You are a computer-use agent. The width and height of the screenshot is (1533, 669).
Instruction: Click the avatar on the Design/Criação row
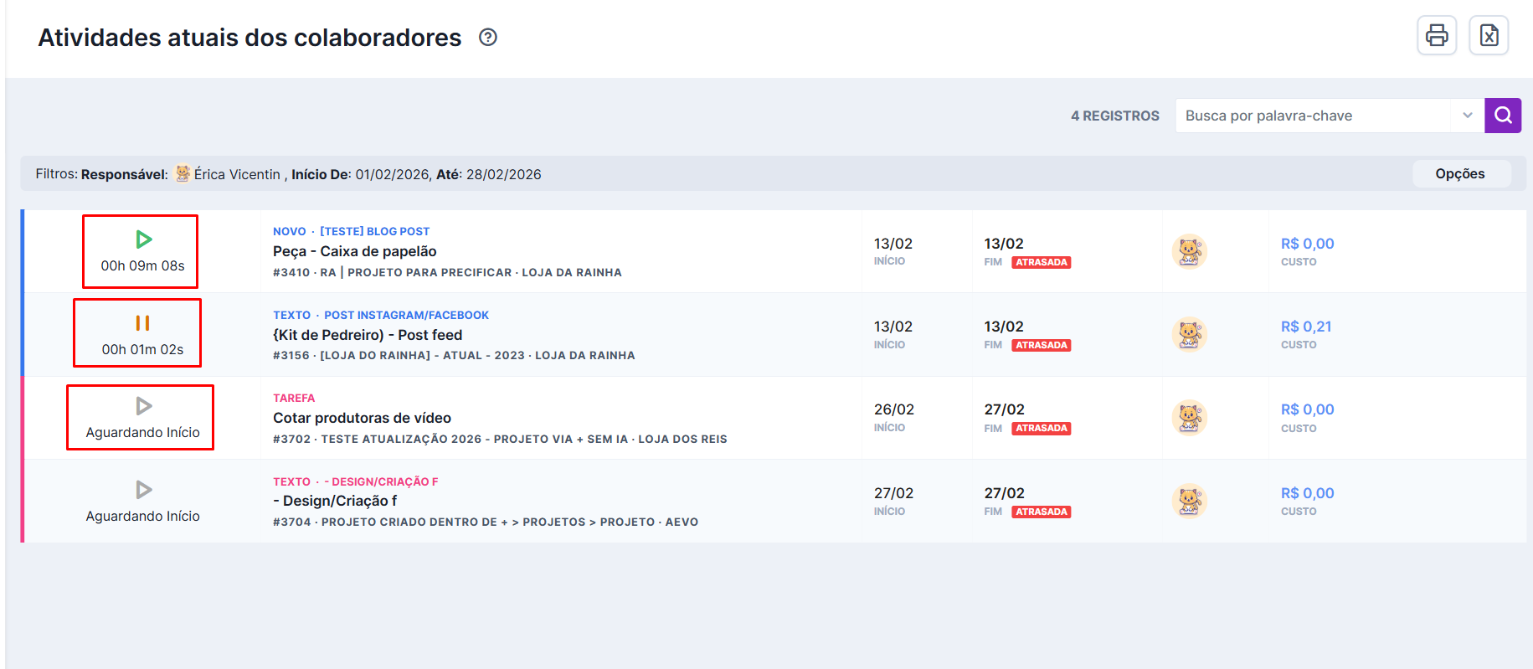[1189, 501]
